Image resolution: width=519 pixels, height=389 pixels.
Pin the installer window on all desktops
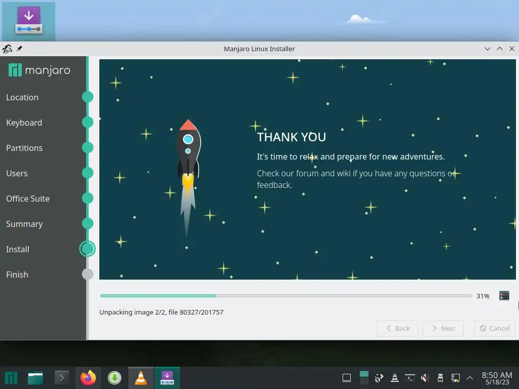pos(20,49)
